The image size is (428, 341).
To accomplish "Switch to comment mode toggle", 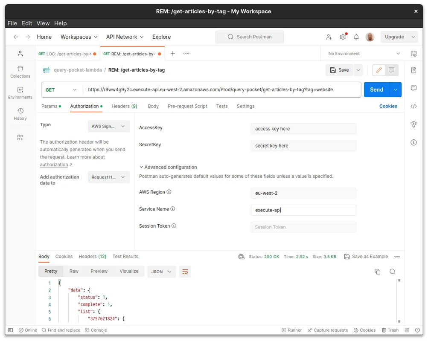I will [x=391, y=70].
